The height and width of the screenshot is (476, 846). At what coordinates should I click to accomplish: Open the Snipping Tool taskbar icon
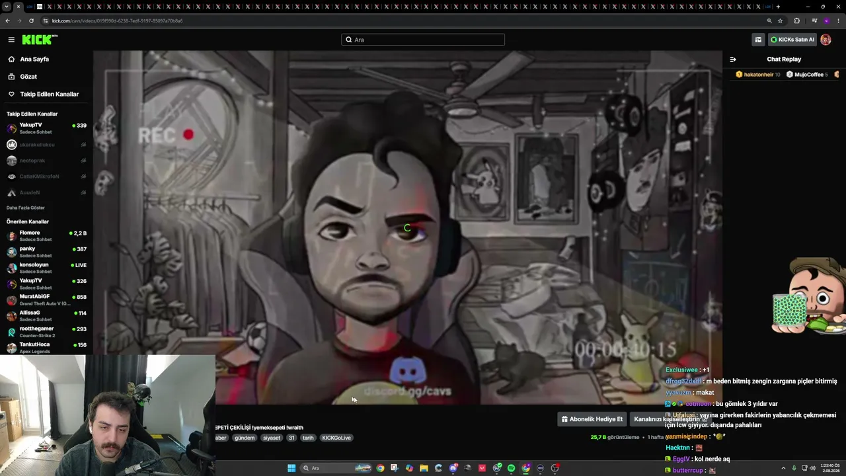[395, 468]
